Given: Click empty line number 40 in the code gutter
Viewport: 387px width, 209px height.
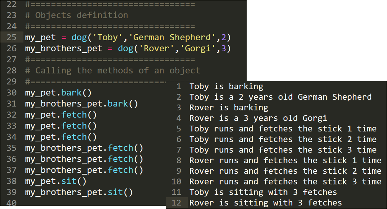Looking at the screenshot, I should (x=11, y=203).
